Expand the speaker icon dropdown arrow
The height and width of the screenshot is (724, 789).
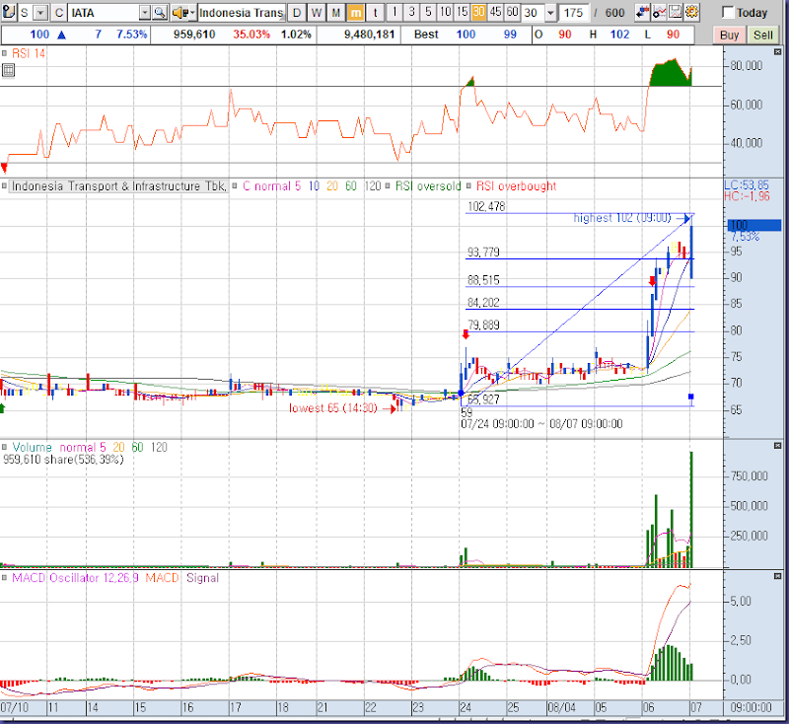click(x=191, y=13)
